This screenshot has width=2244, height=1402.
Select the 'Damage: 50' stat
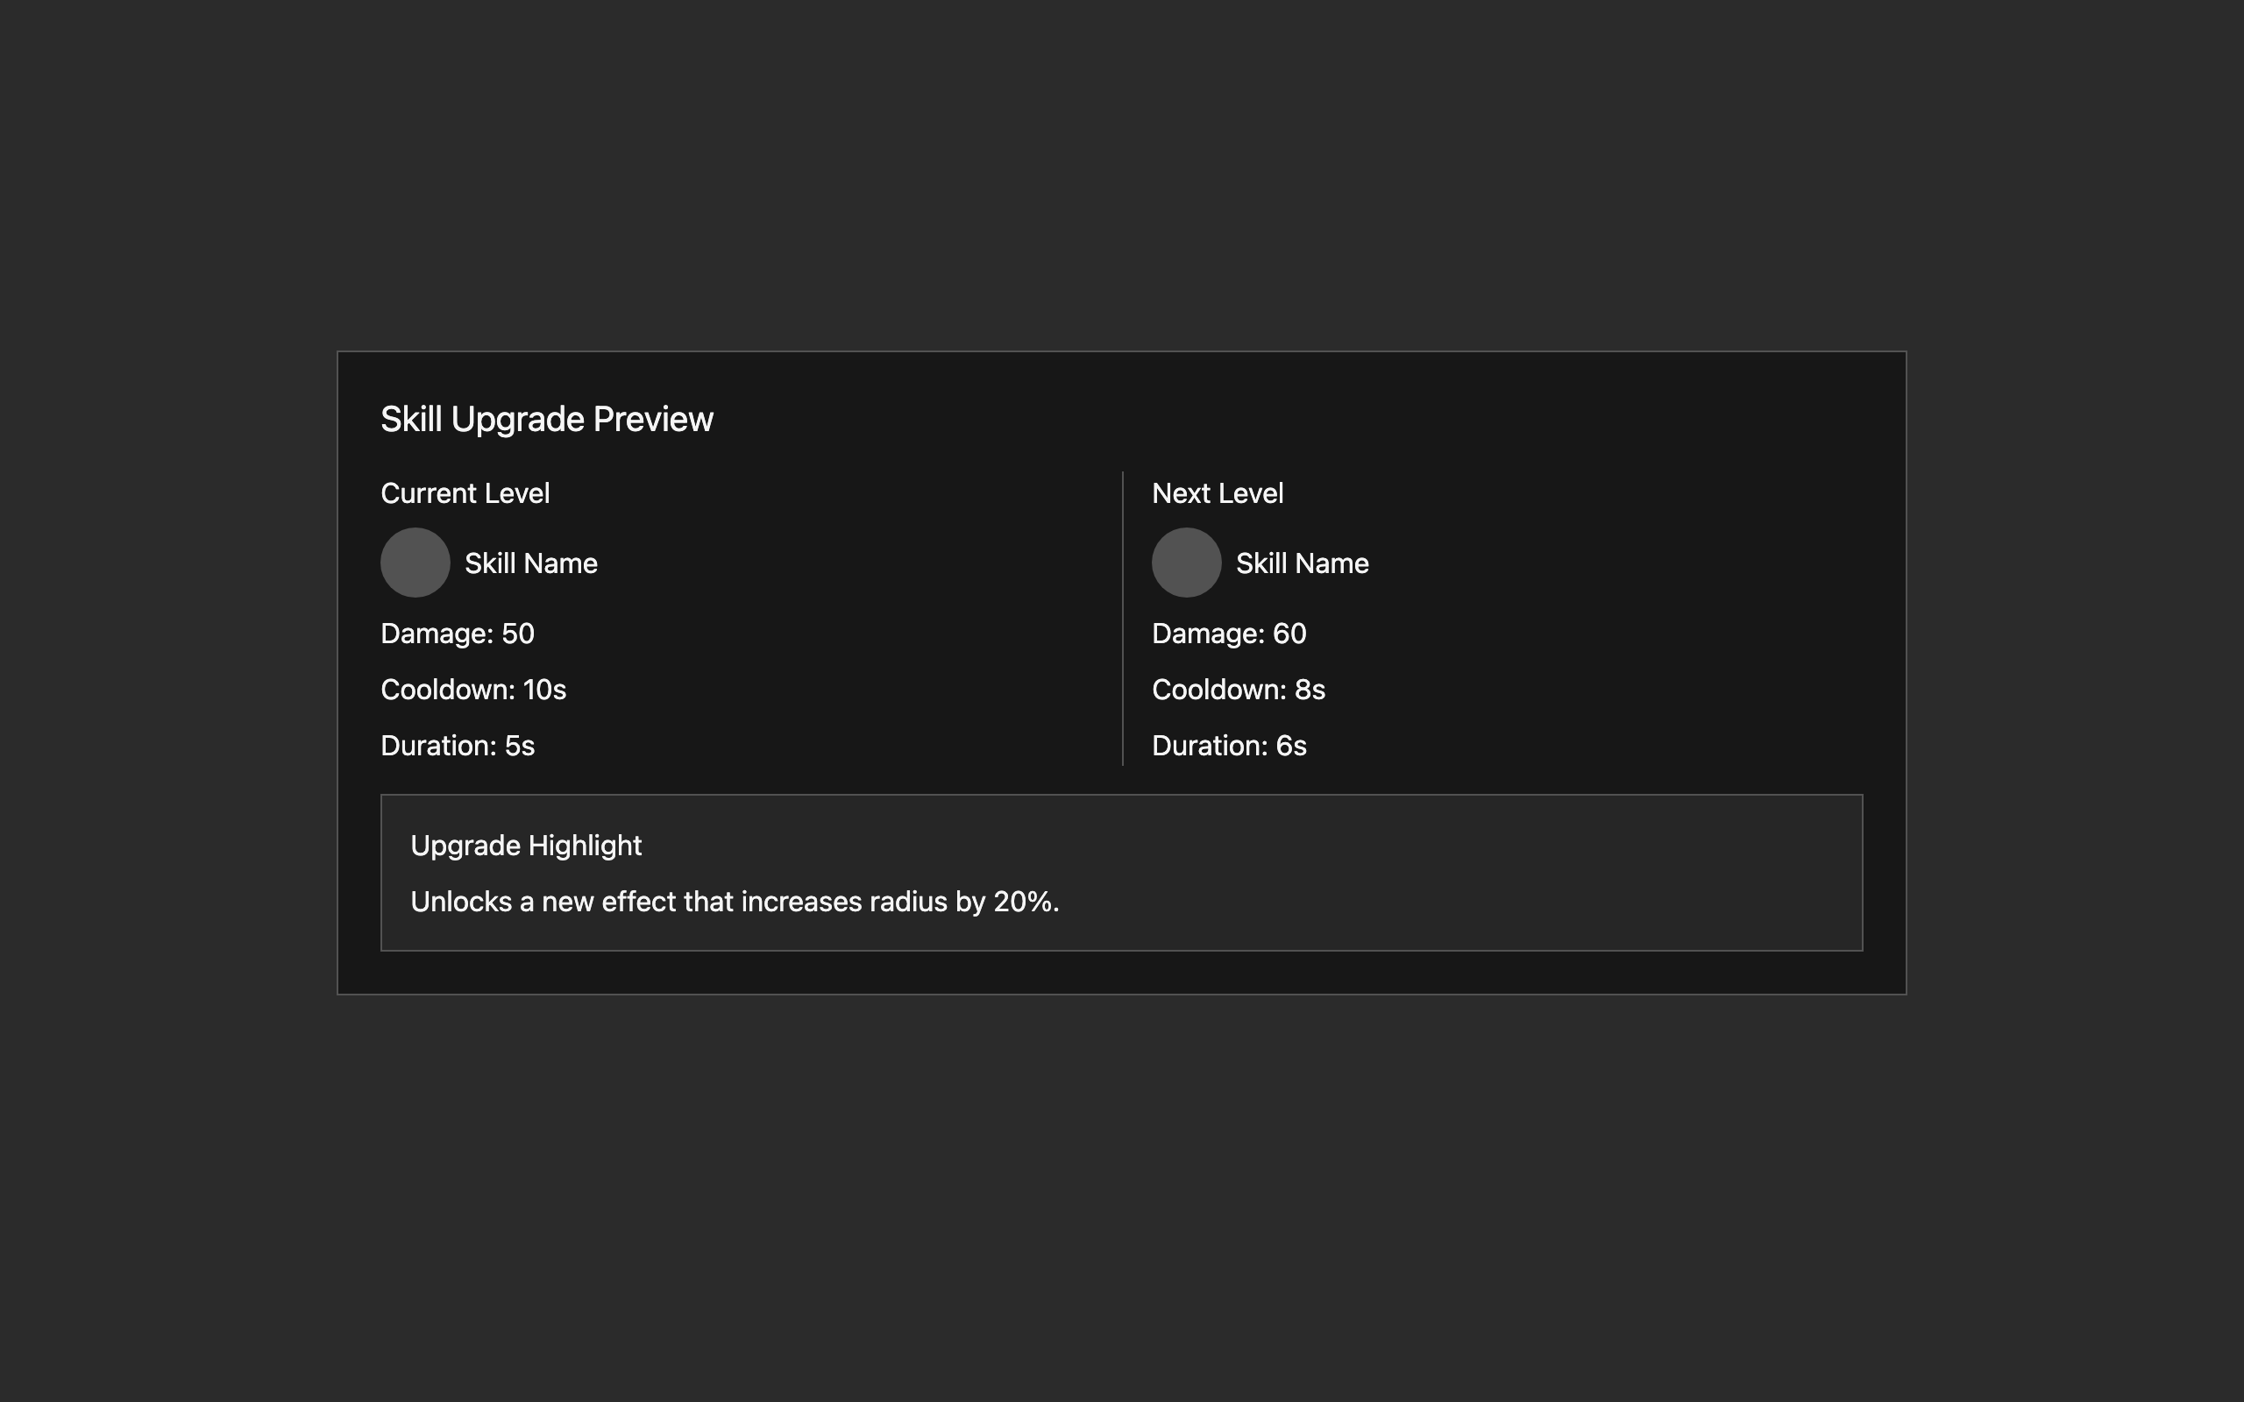pos(458,634)
